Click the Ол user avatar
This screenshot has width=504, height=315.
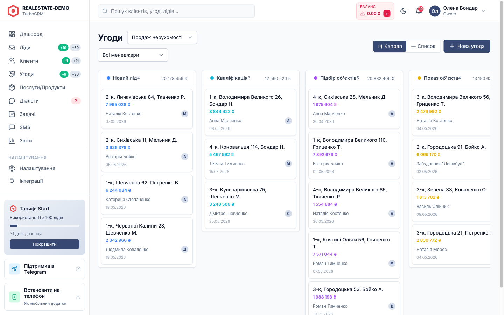click(x=435, y=11)
